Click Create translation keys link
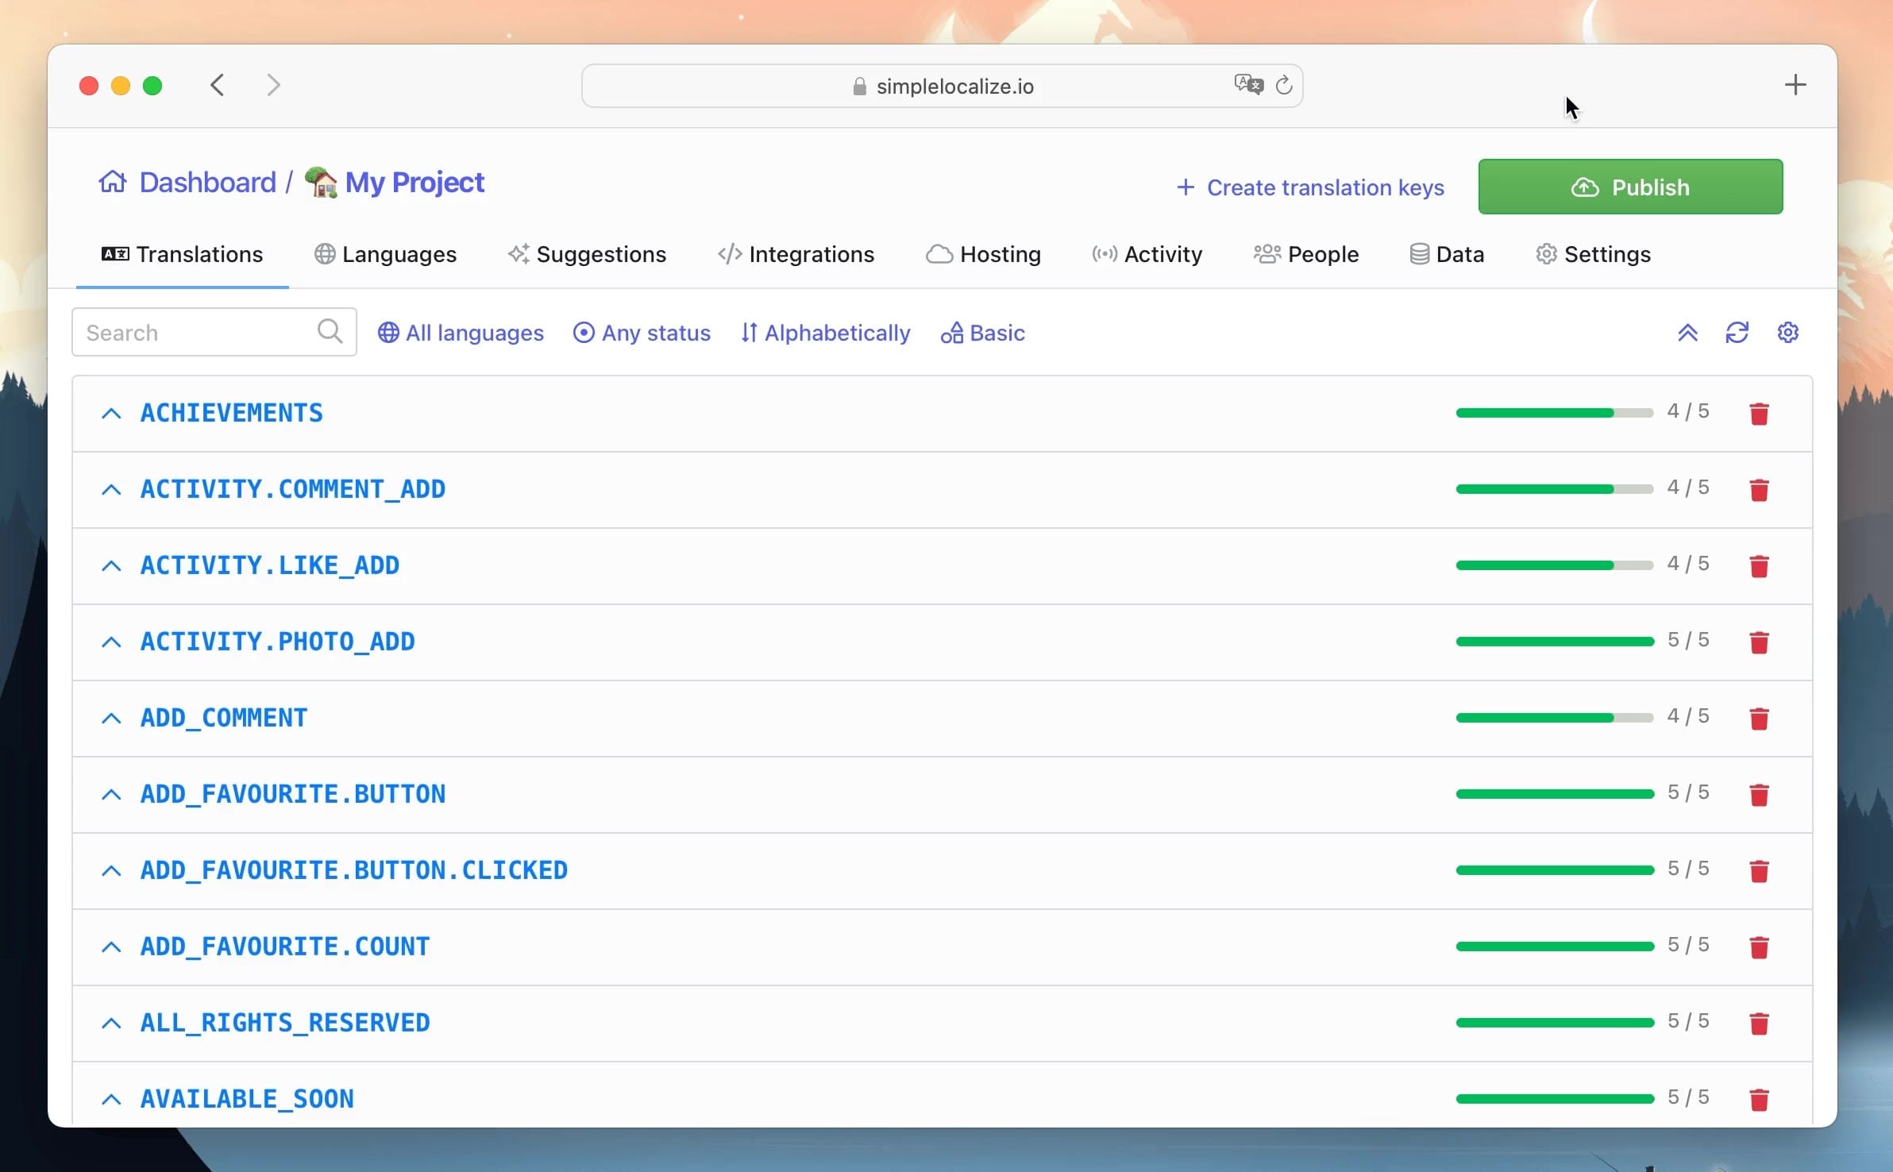Image resolution: width=1893 pixels, height=1172 pixels. [1310, 187]
